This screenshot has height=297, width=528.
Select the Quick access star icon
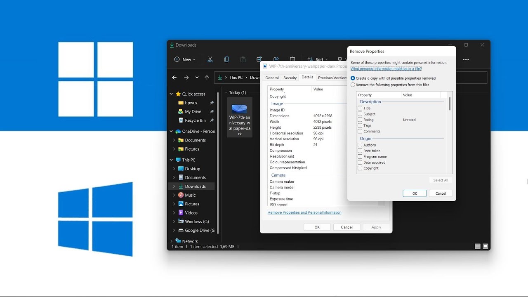tap(178, 94)
